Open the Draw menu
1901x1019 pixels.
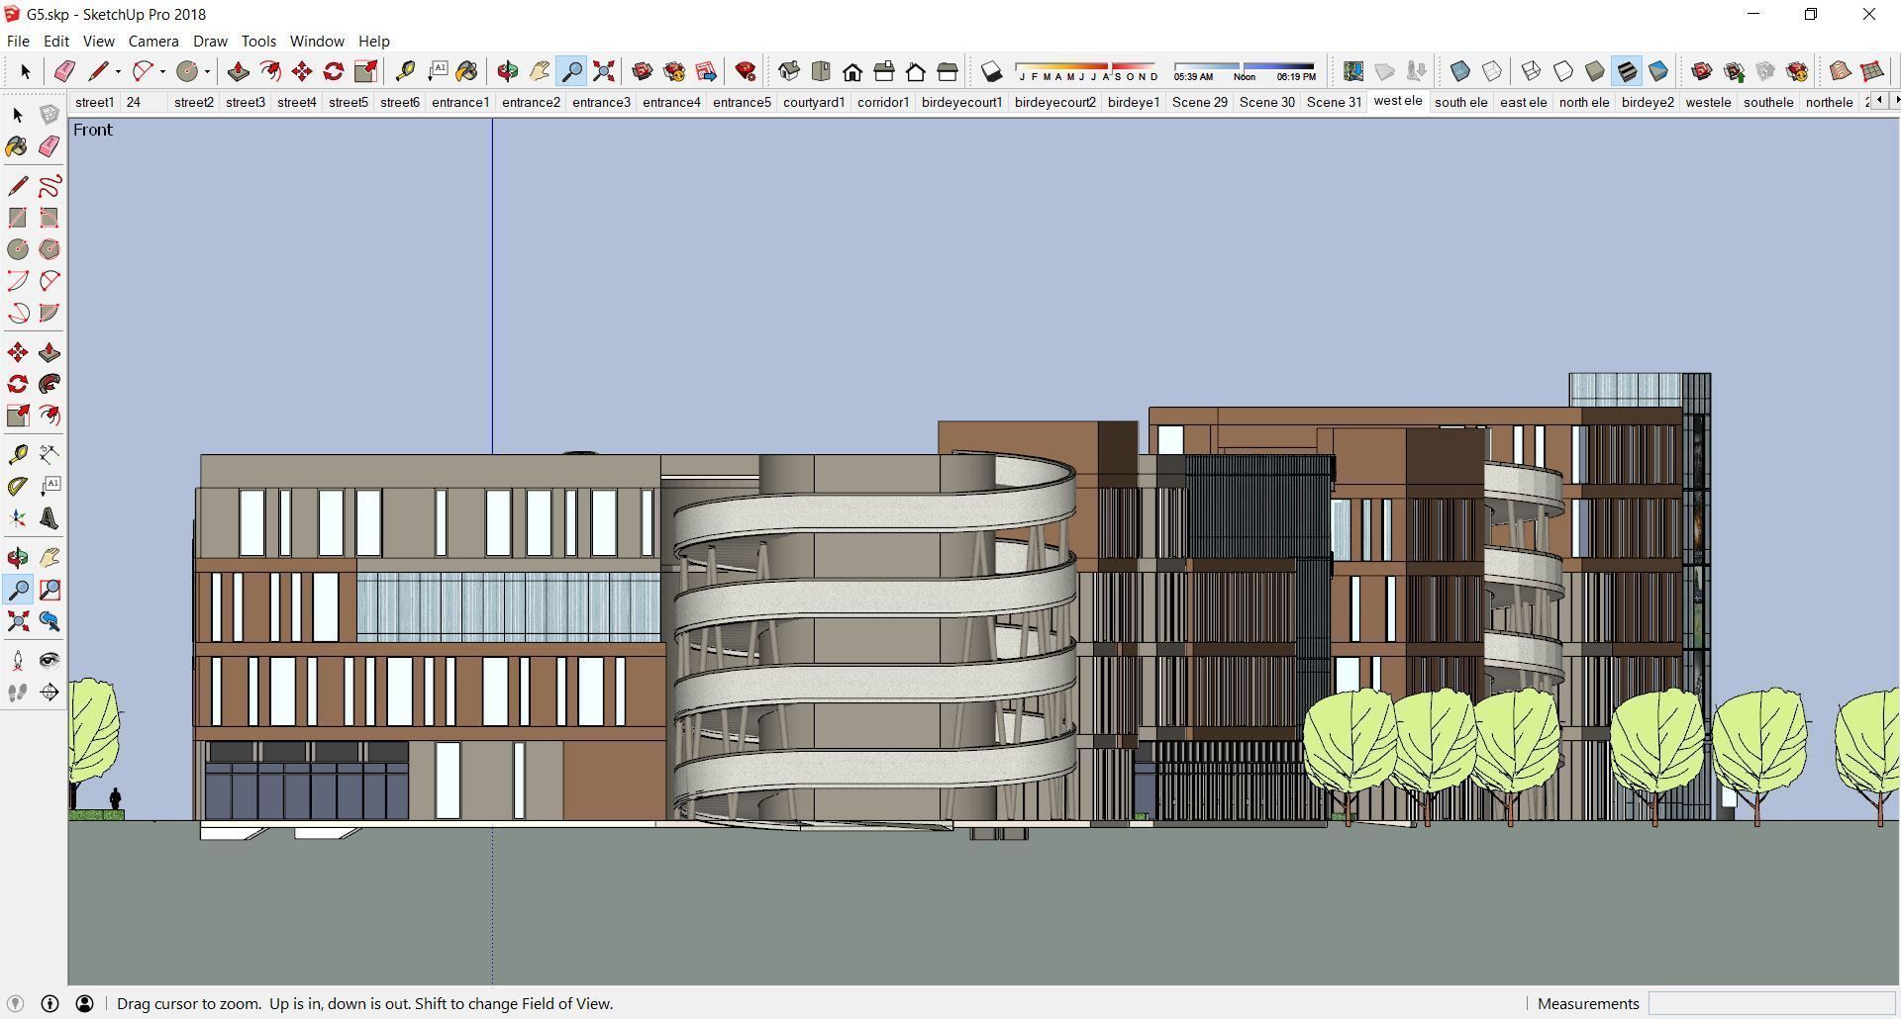click(210, 41)
